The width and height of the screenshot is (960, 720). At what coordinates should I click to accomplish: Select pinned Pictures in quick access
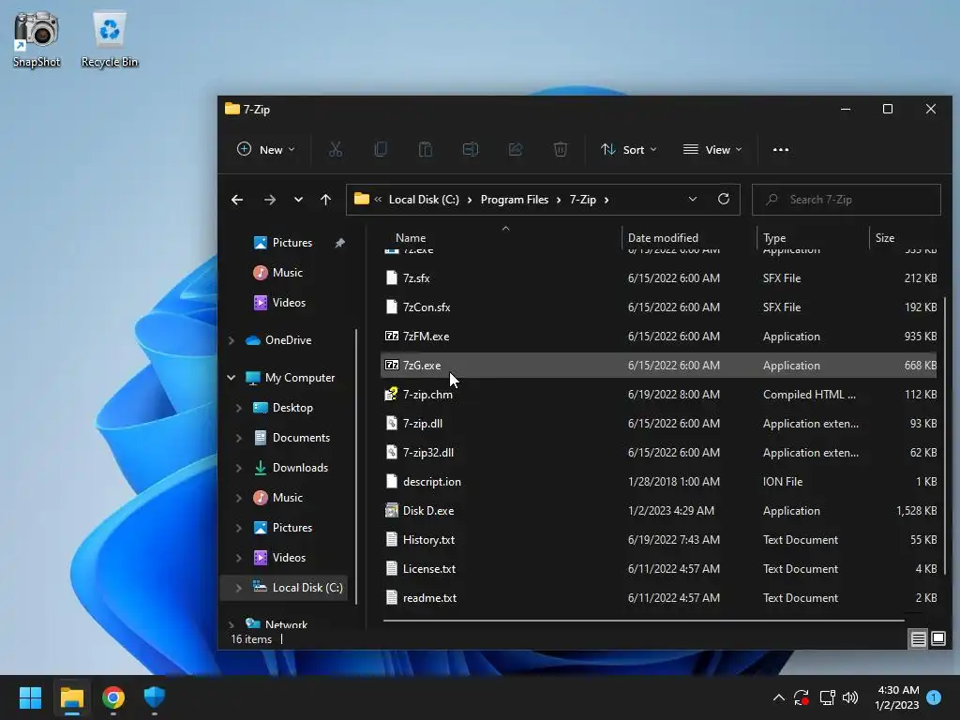292,243
